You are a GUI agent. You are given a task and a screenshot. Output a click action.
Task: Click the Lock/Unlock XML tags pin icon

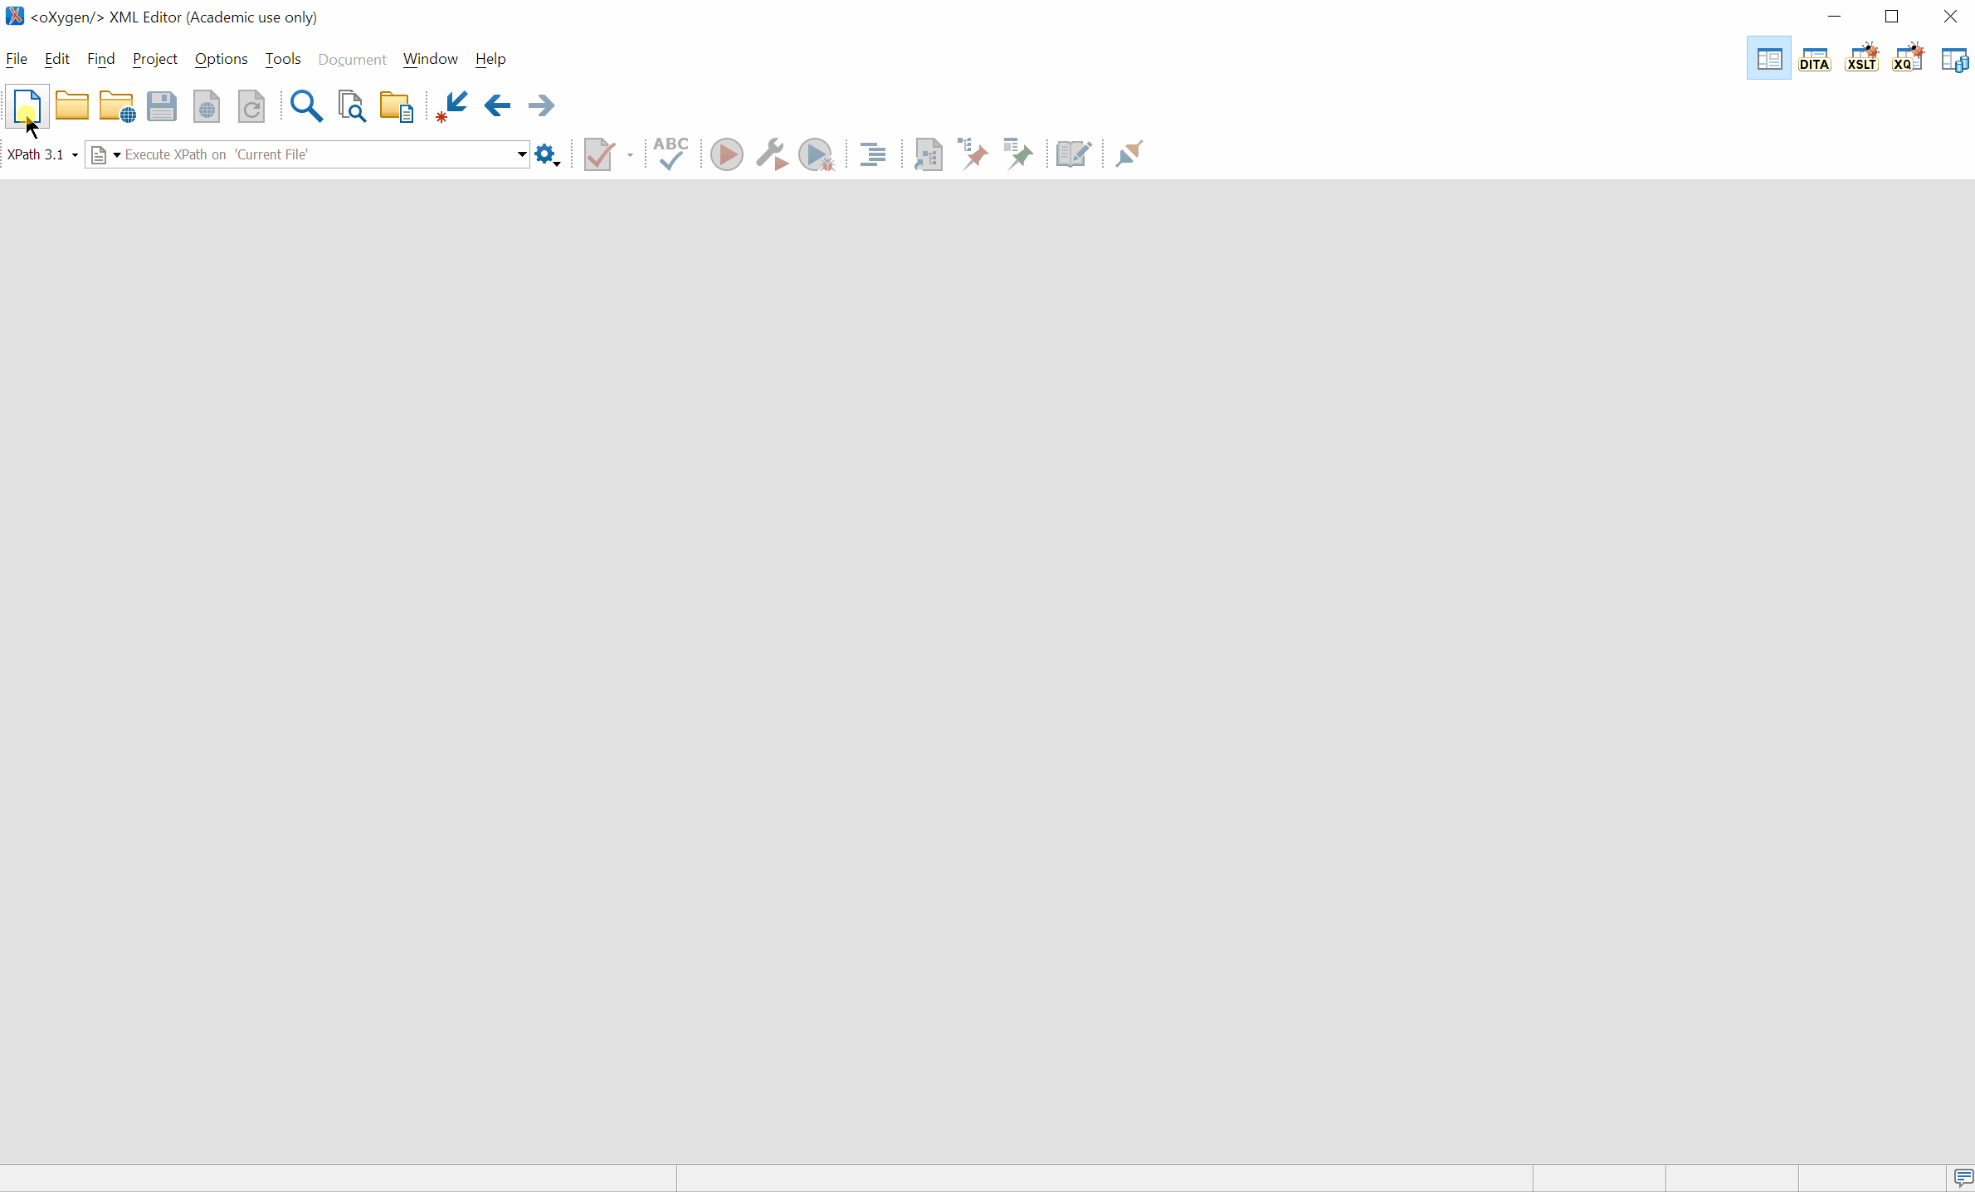pos(973,154)
